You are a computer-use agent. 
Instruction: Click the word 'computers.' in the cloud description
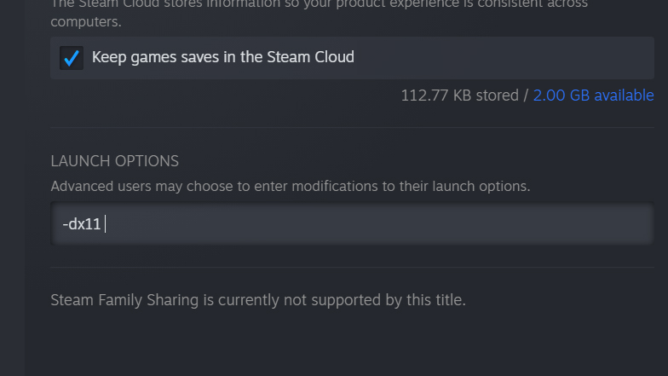coord(85,21)
